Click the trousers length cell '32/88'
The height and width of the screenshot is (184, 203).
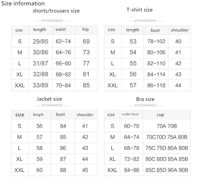(x=40, y=74)
